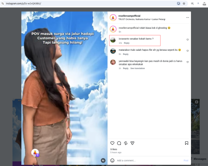This screenshot has width=208, height=166.
Task: Like the isnawanto comment
Action: tap(188, 40)
